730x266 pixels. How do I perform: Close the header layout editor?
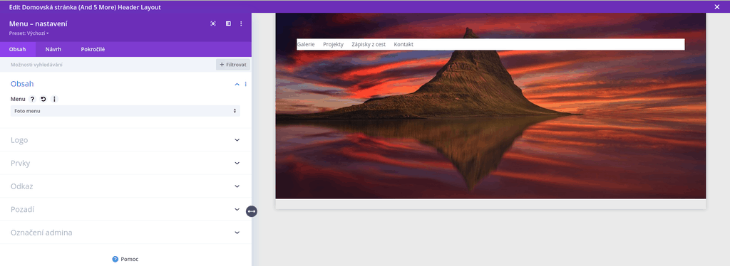717,6
